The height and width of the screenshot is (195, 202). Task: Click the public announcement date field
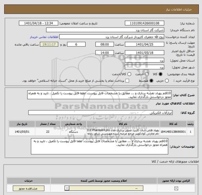pos(39,23)
